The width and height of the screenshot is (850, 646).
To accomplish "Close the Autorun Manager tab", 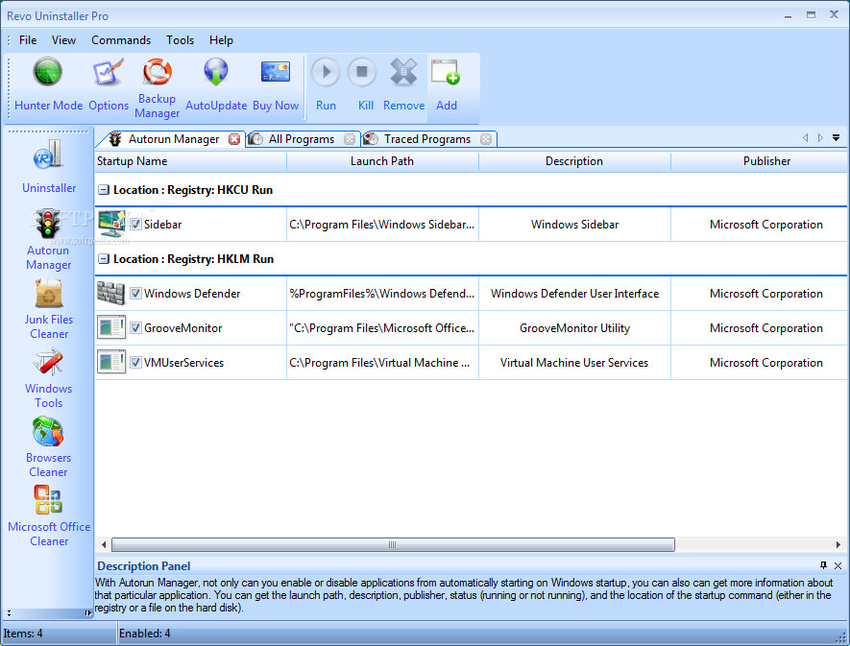I will pos(234,139).
